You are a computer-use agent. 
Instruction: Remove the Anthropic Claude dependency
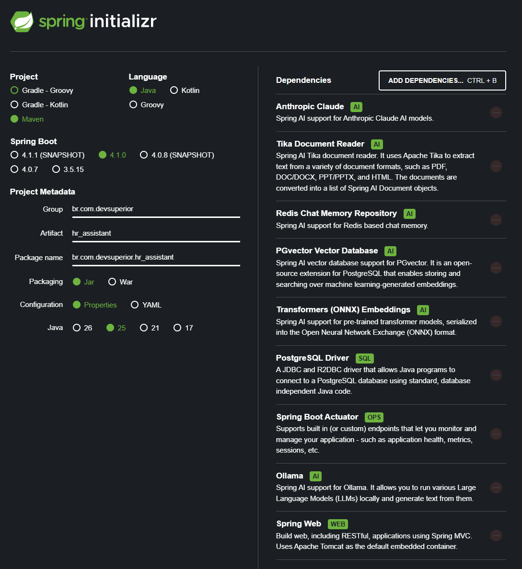click(496, 113)
